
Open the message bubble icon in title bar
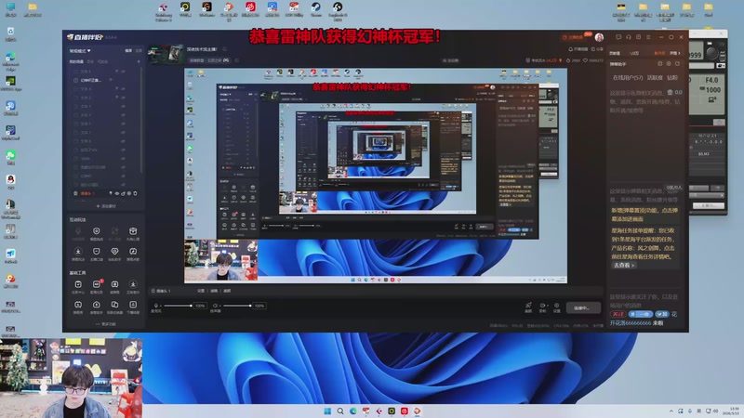coord(618,37)
